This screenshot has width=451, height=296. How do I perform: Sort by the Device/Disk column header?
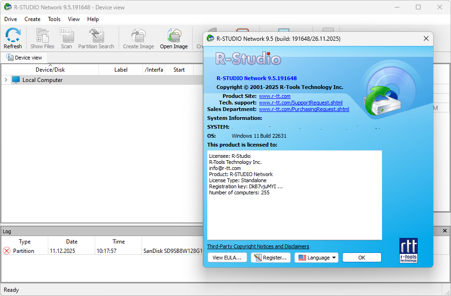[50, 69]
